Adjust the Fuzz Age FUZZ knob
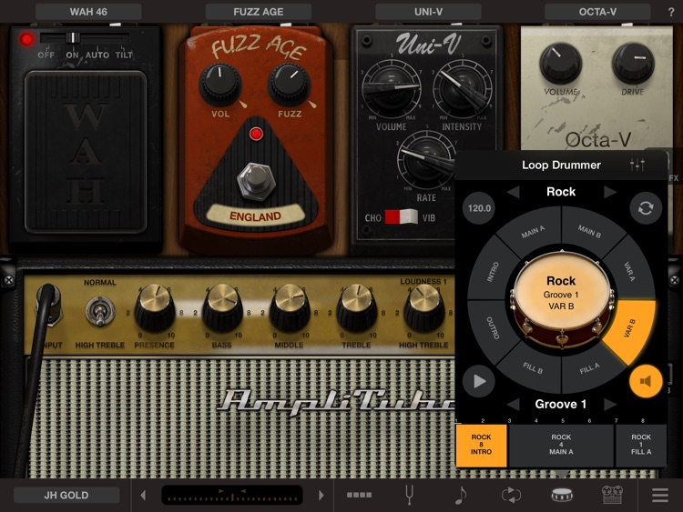683x512 pixels. [x=290, y=85]
